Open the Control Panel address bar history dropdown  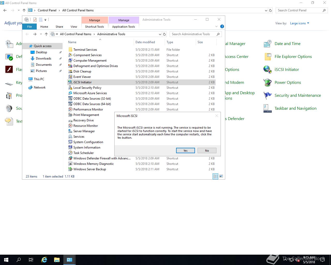(x=266, y=10)
